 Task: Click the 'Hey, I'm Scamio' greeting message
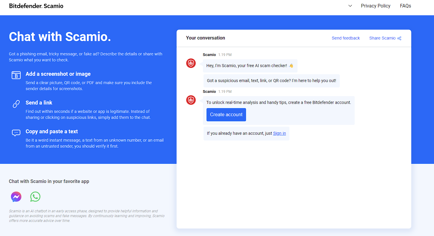(x=250, y=66)
